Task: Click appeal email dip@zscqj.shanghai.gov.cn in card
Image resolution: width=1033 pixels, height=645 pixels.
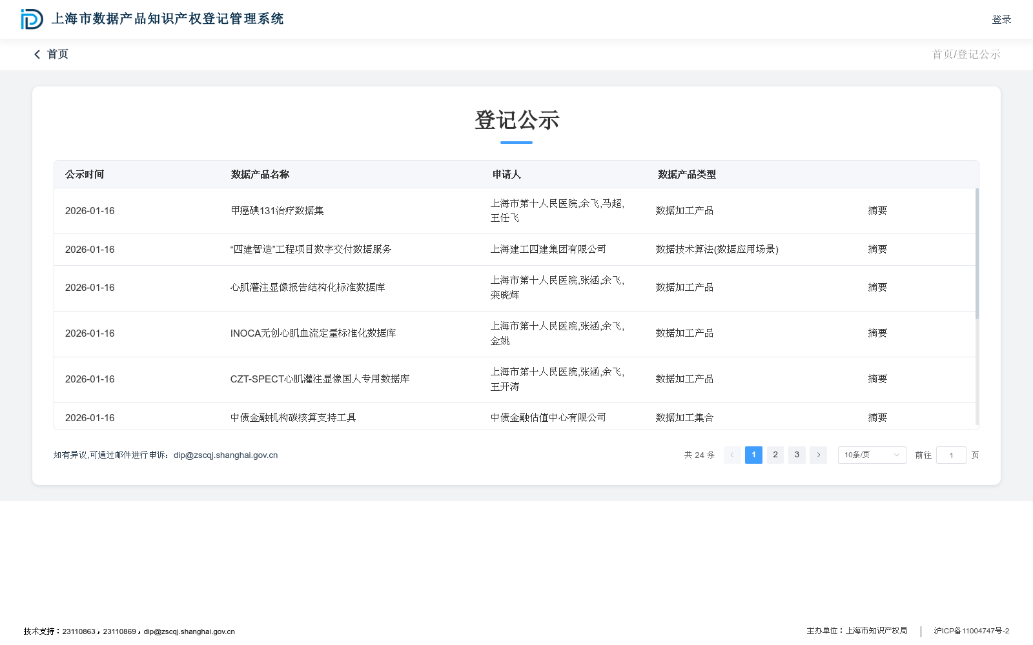Action: [226, 455]
